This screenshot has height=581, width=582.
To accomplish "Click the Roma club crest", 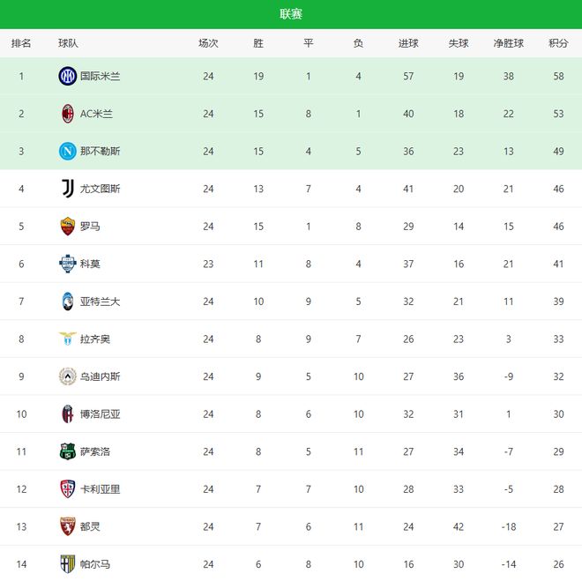I will click(x=68, y=227).
